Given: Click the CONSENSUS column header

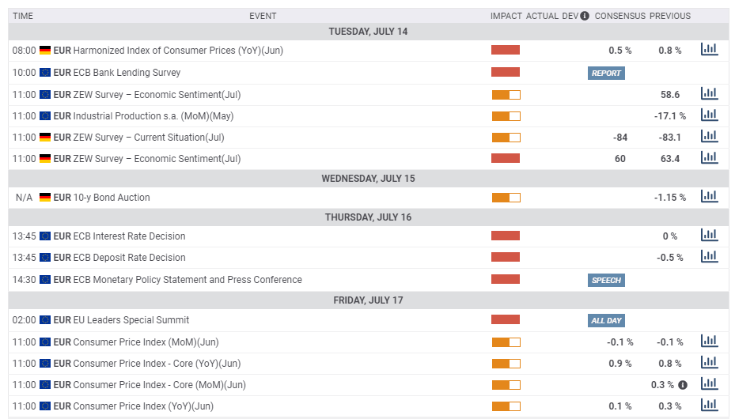Looking at the screenshot, I should 619,16.
